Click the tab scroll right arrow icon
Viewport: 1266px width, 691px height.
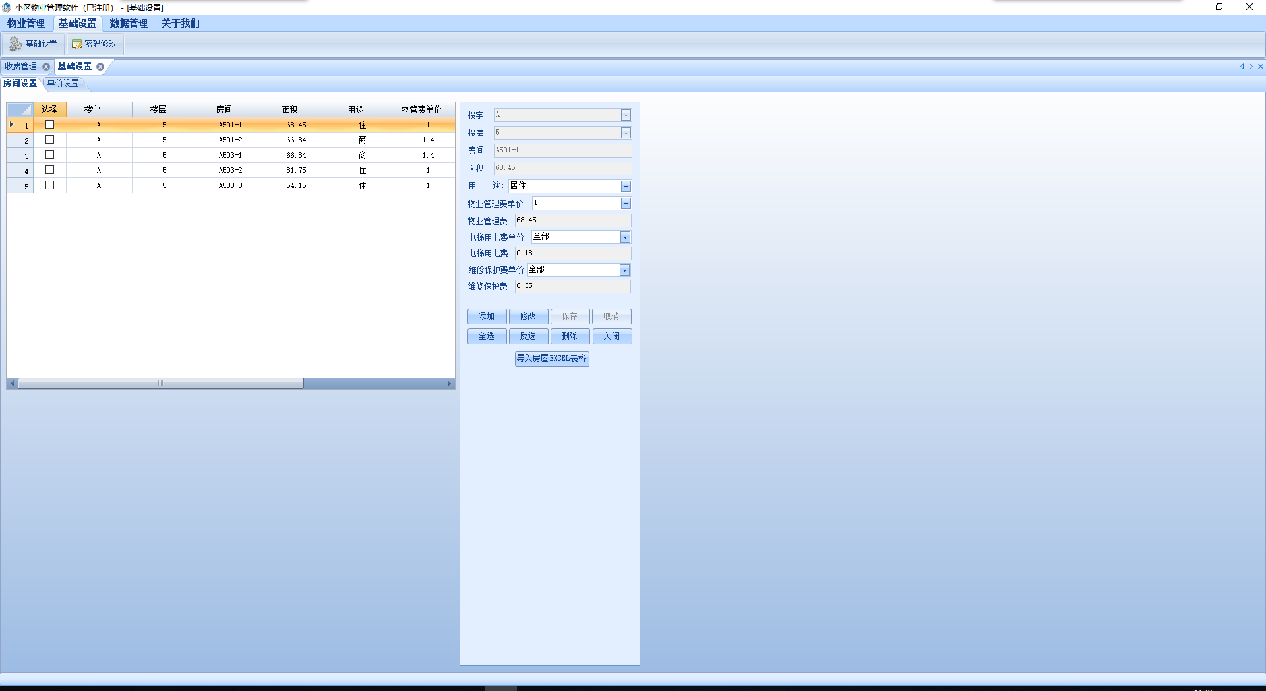(1250, 67)
